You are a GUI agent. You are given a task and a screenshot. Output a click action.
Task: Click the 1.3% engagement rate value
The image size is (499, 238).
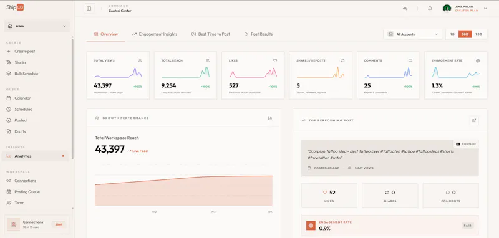[x=437, y=86]
